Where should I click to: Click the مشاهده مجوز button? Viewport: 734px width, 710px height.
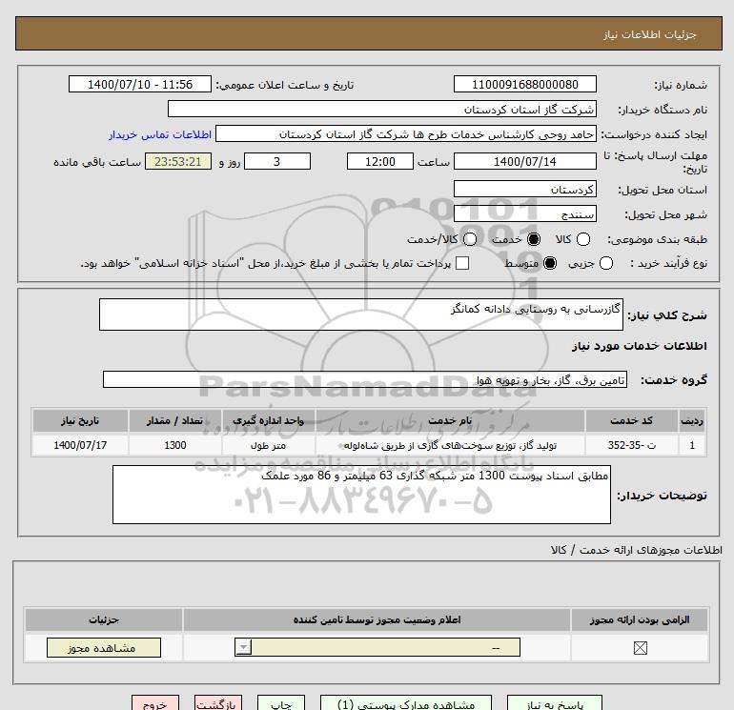(104, 648)
